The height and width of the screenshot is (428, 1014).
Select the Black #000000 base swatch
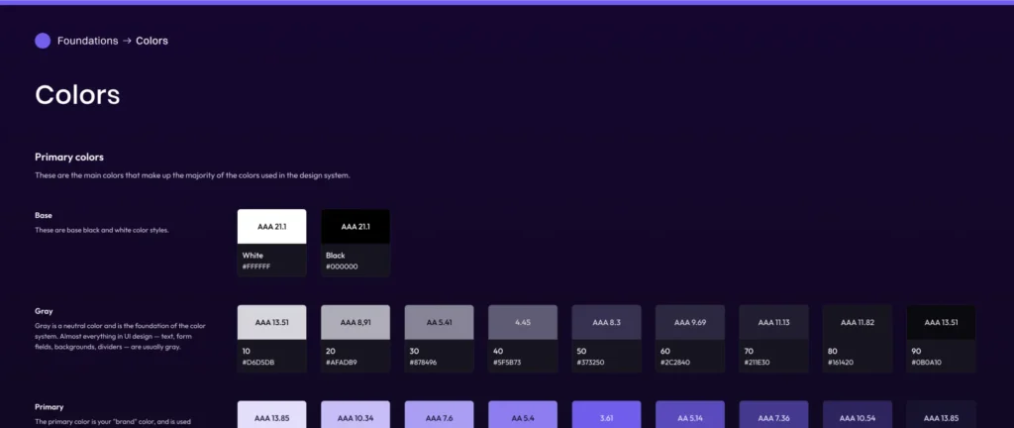[355, 227]
